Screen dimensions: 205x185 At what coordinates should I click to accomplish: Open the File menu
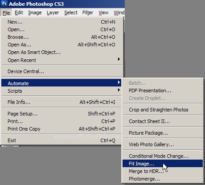6,13
